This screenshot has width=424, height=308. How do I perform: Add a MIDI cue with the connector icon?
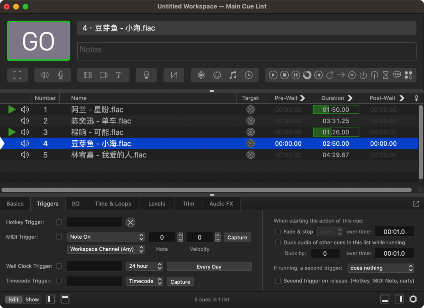pyautogui.click(x=217, y=75)
